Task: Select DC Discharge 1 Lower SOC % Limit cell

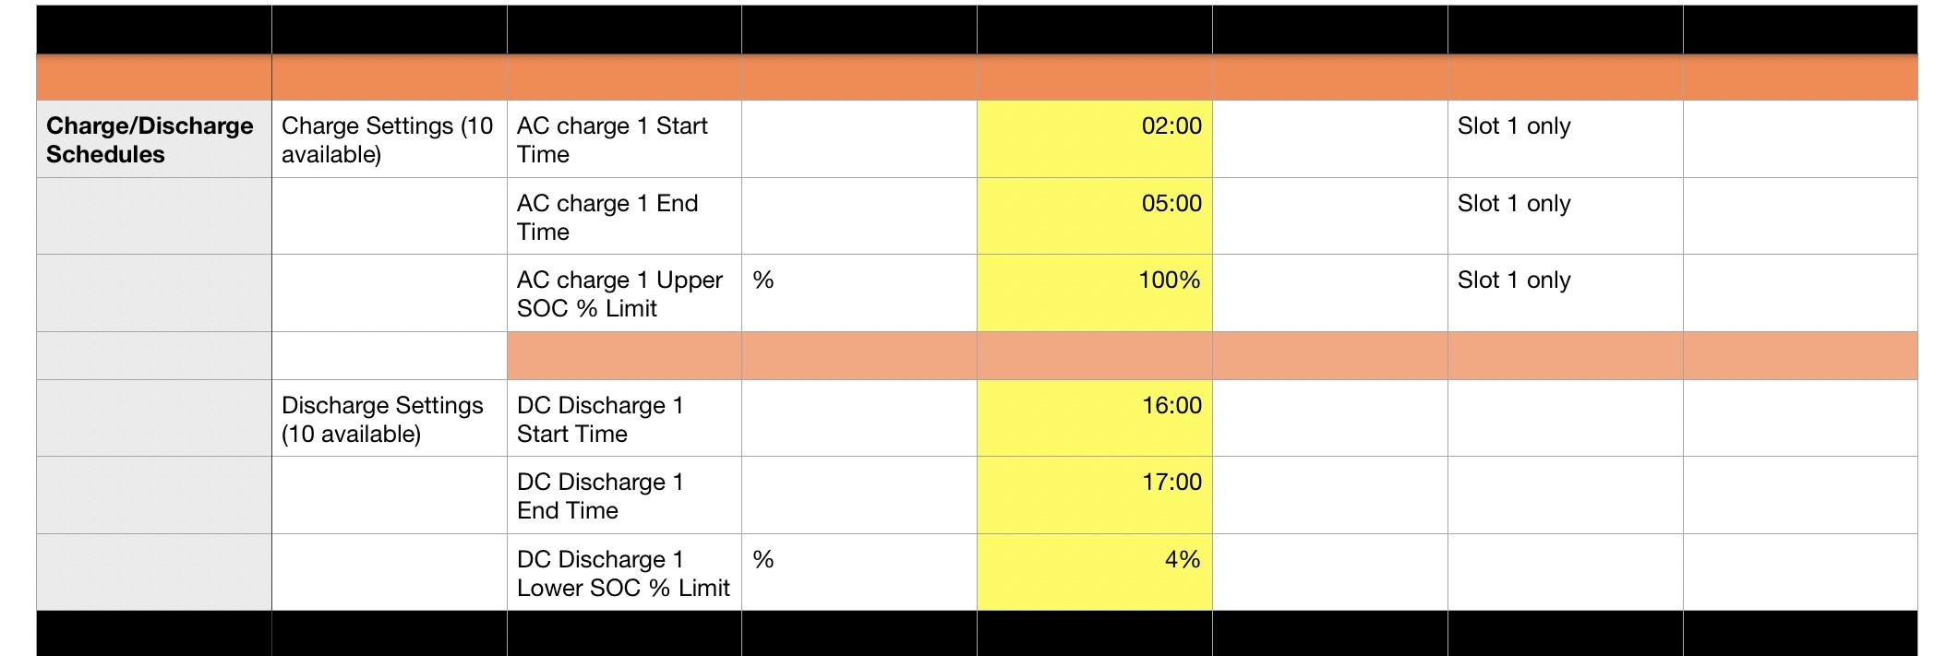Action: coord(624,572)
